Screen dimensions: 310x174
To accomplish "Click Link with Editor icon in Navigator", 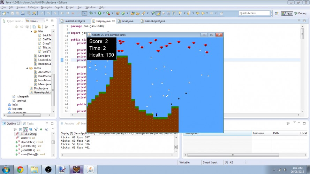I will point(39,27).
